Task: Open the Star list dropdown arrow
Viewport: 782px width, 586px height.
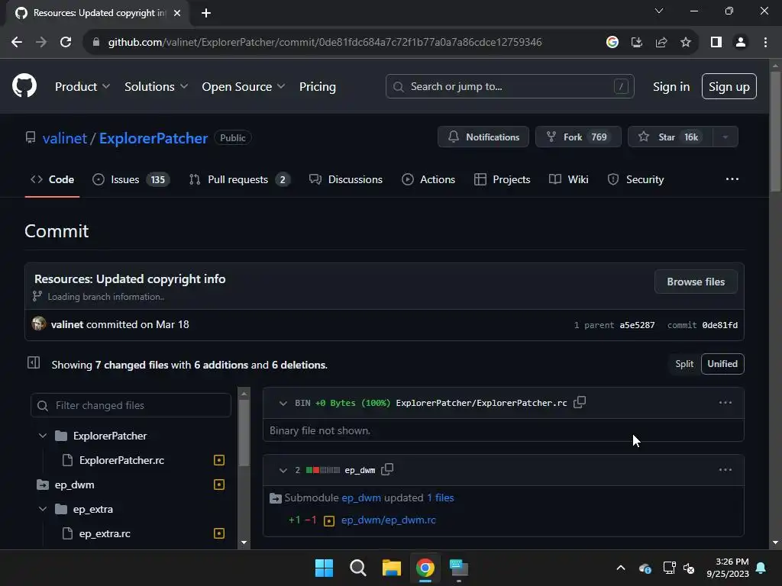Action: pos(725,137)
